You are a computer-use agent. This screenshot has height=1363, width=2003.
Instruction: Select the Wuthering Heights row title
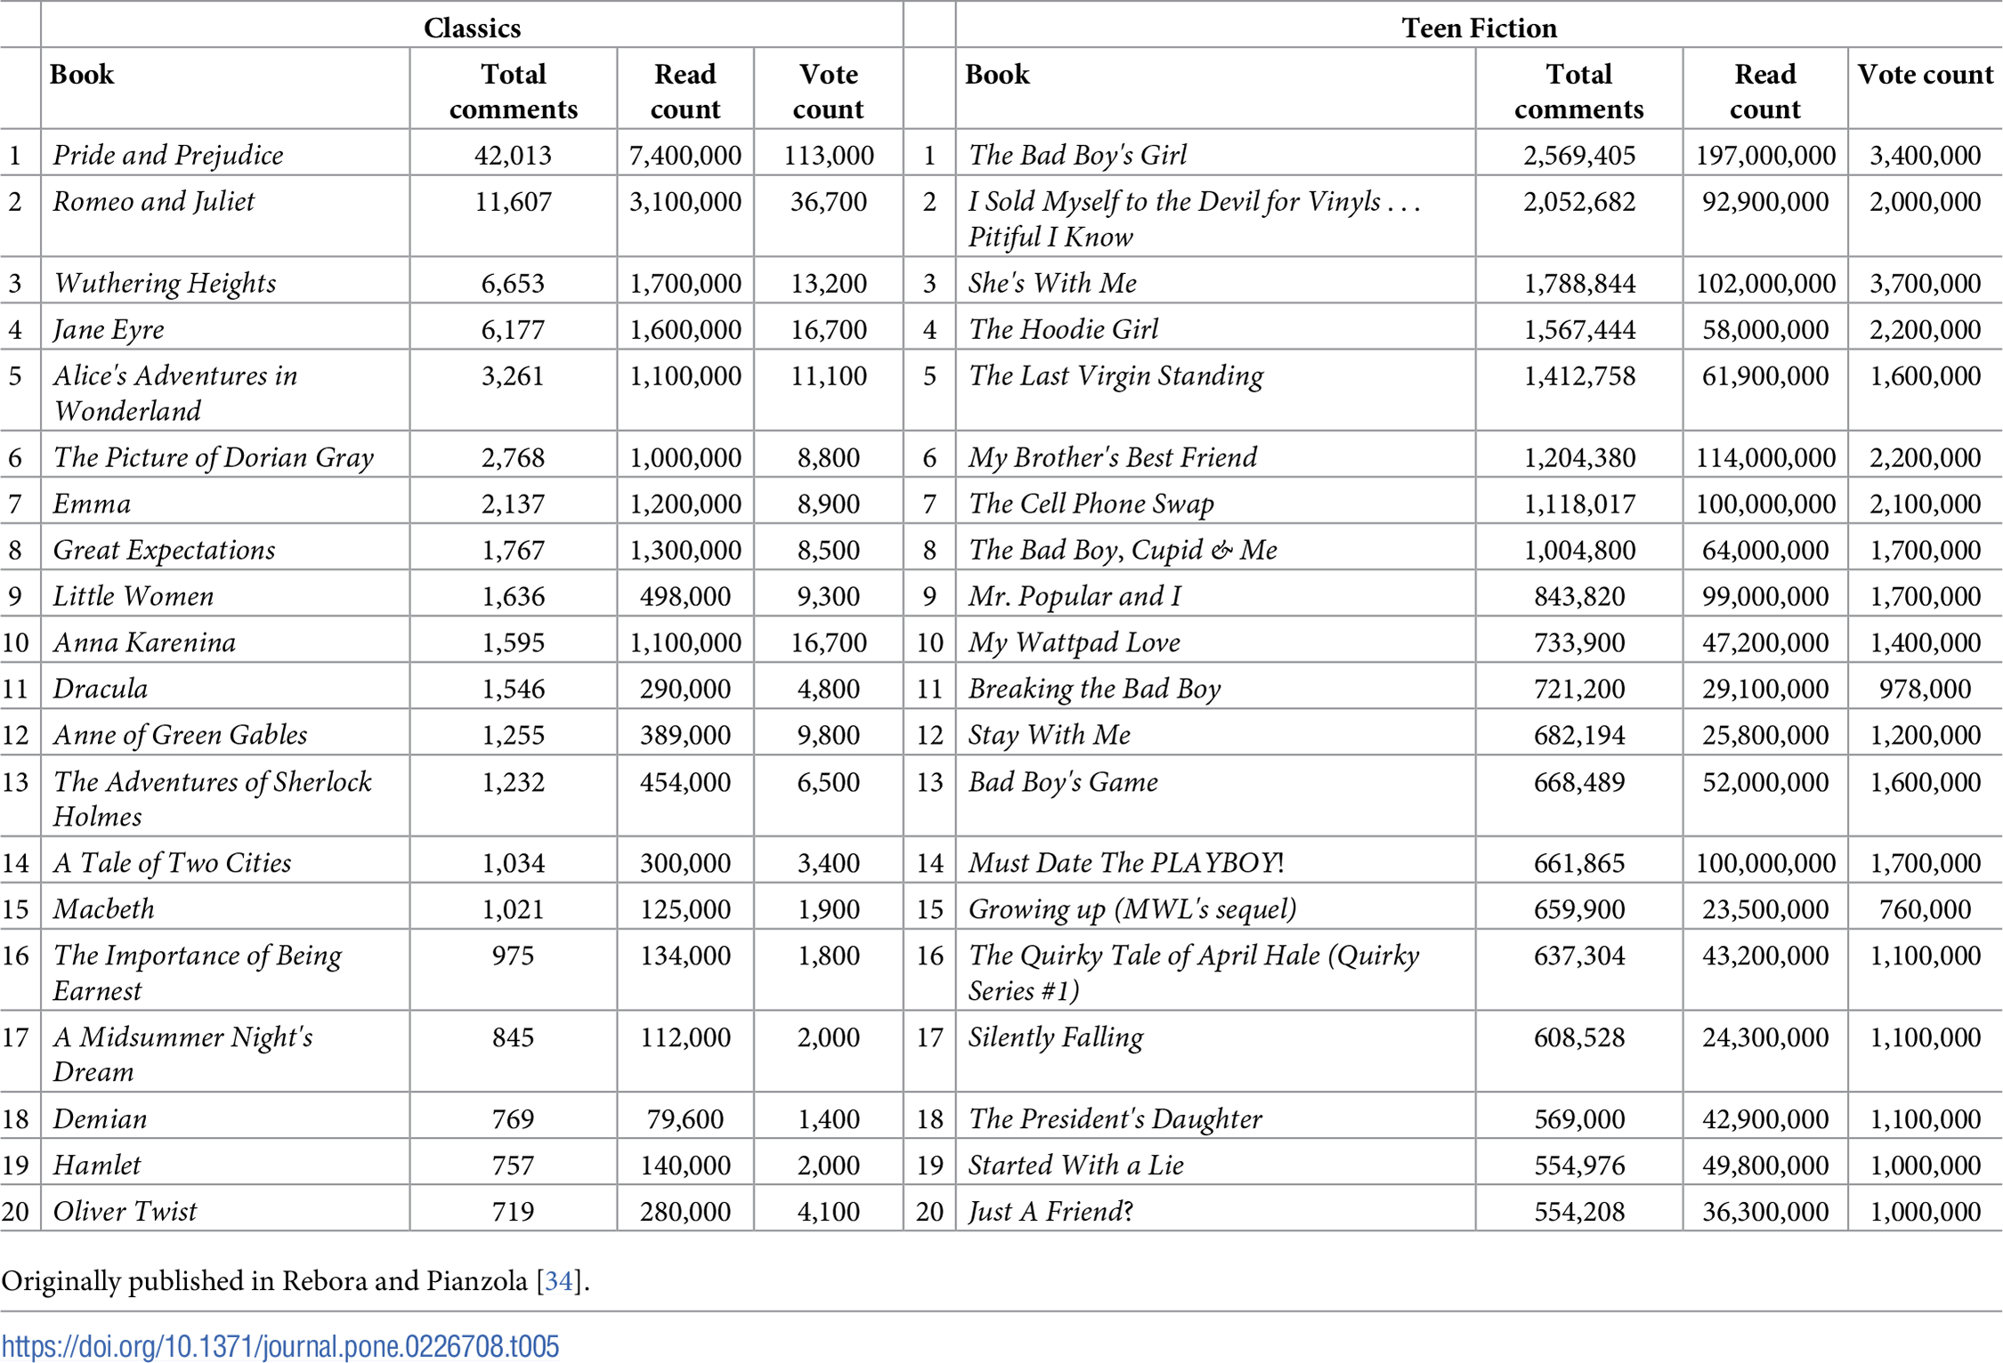[x=165, y=283]
